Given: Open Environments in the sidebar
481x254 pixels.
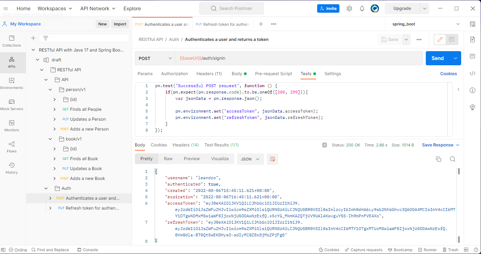Looking at the screenshot, I should click(12, 84).
